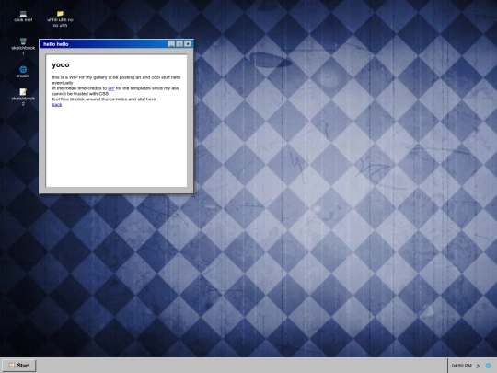This screenshot has width=497, height=373.
Task: Follow the 'QIP' credits link
Action: click(x=111, y=88)
